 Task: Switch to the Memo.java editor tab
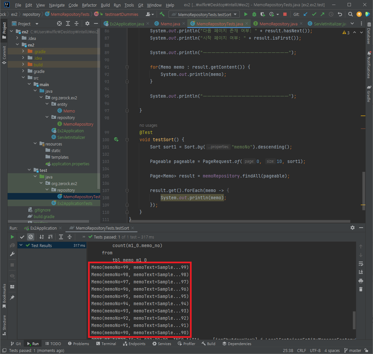click(x=170, y=23)
